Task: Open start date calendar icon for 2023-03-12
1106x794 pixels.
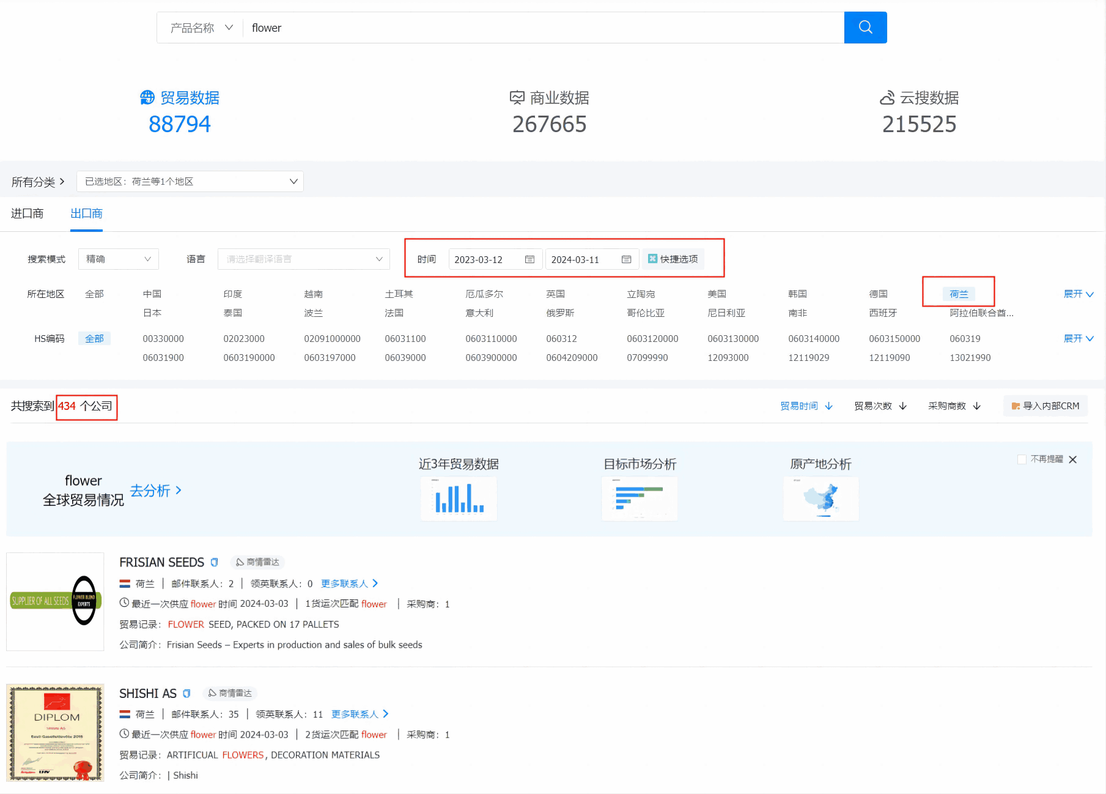Action: coord(529,259)
